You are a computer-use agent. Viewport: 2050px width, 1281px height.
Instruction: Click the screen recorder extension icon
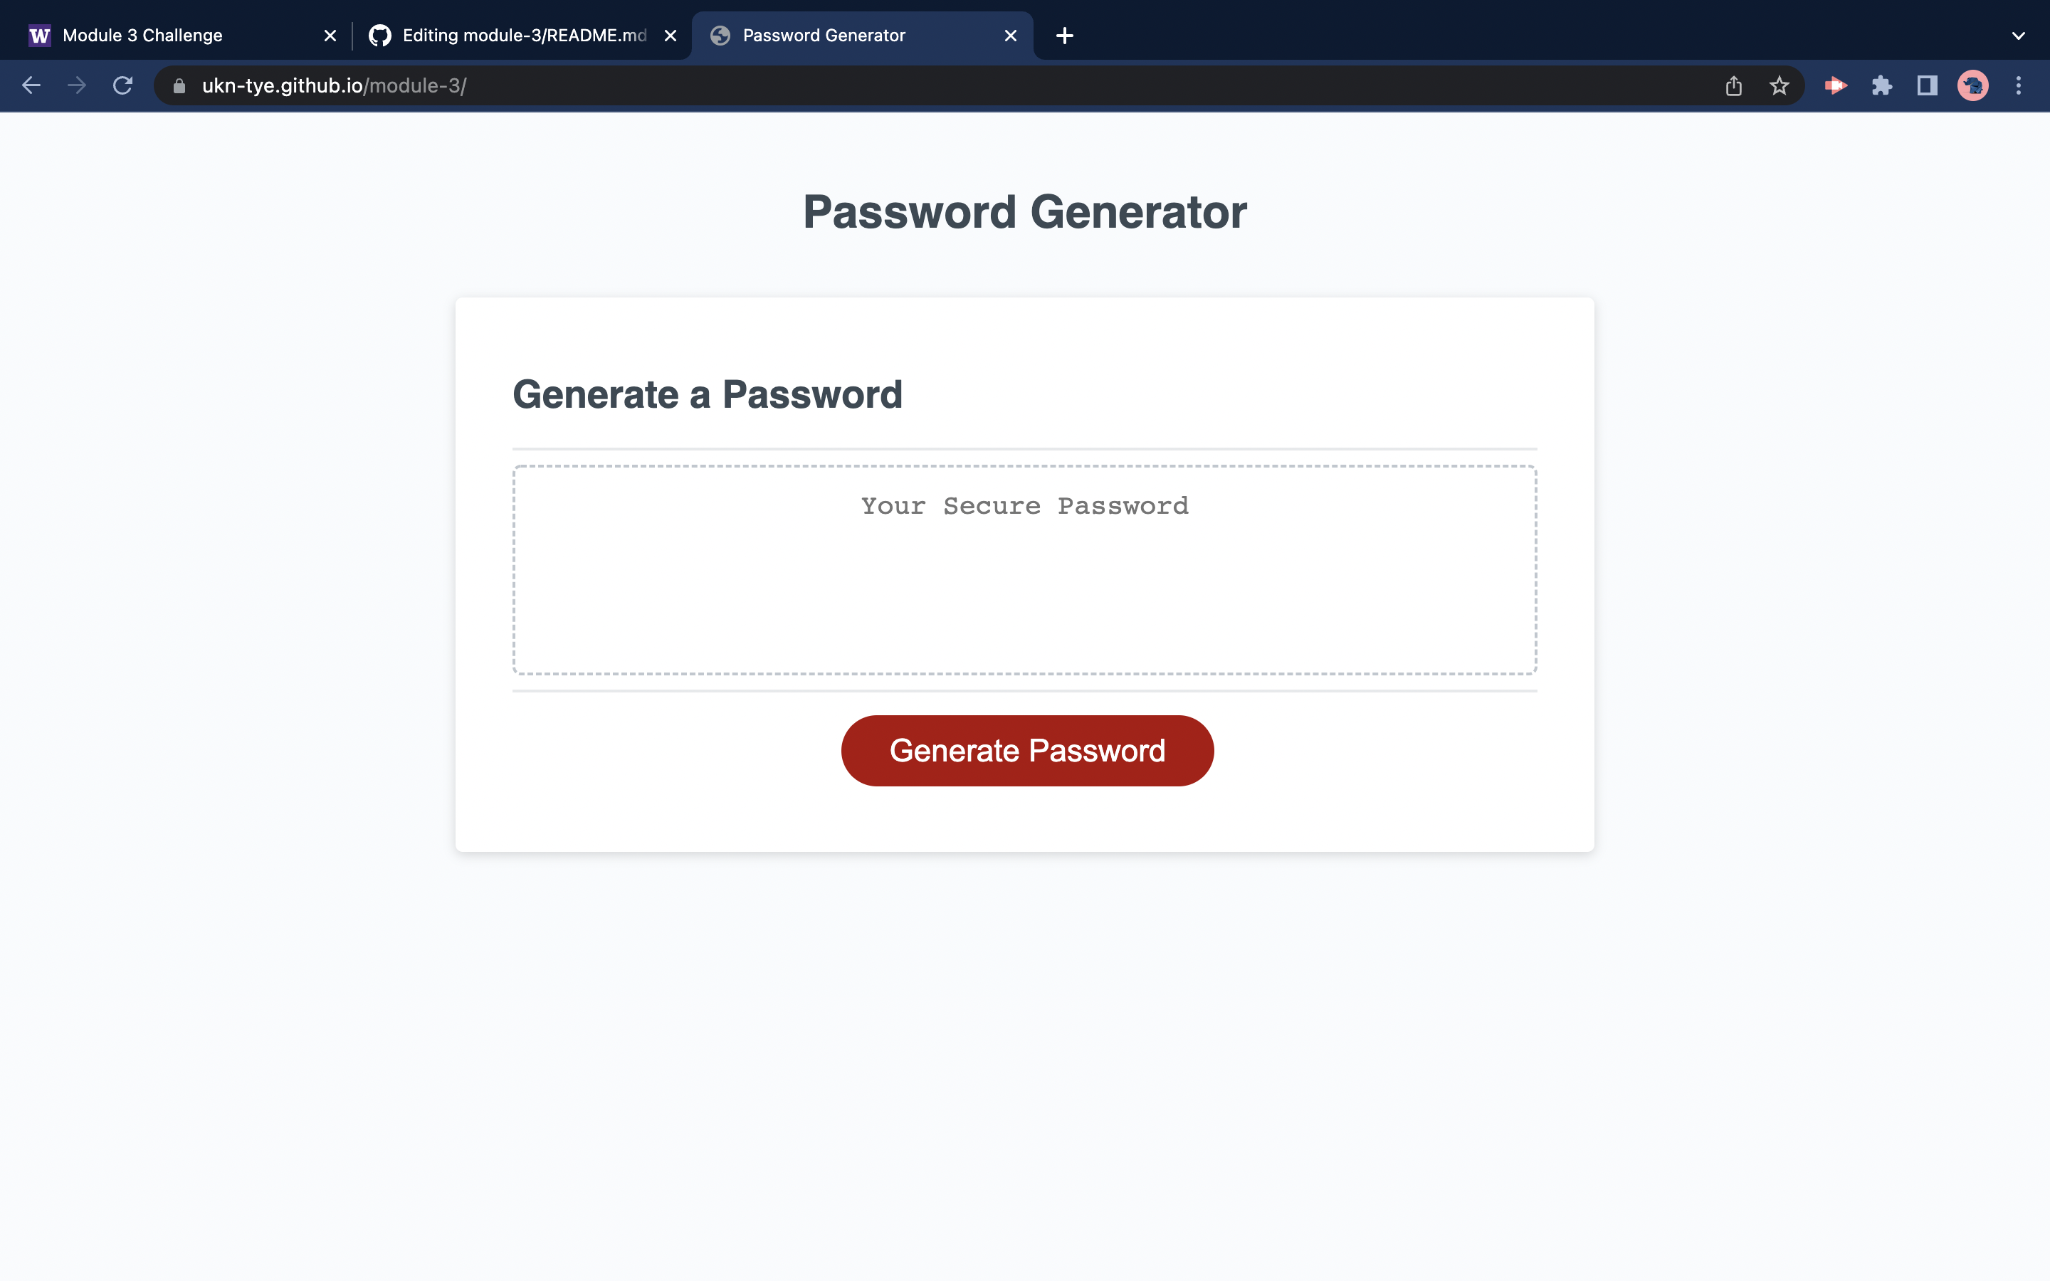coord(1836,85)
